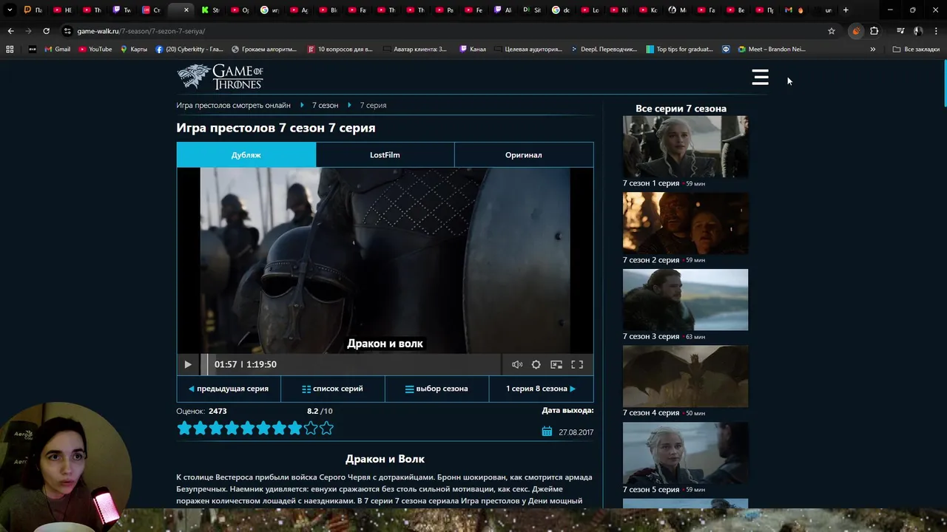Rate the episode with the tenth star

pos(326,428)
